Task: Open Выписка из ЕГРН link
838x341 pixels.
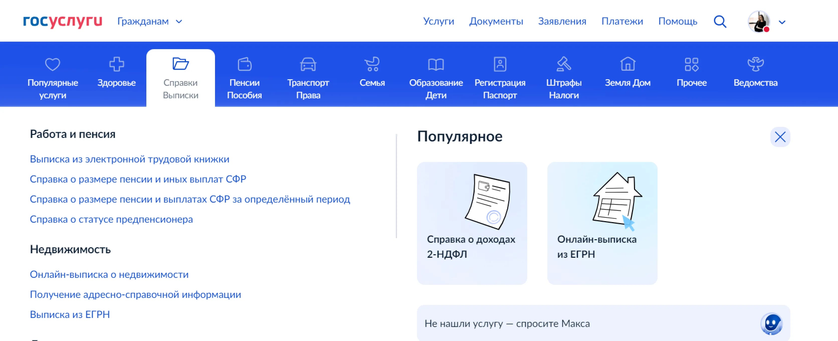Action: coord(70,315)
